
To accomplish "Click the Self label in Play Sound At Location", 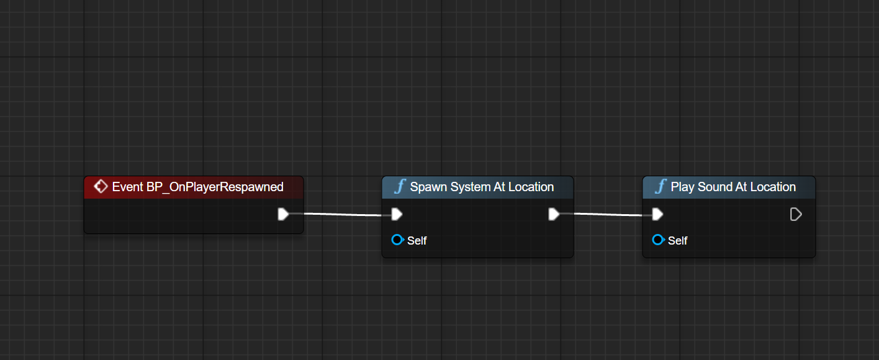I will click(677, 241).
